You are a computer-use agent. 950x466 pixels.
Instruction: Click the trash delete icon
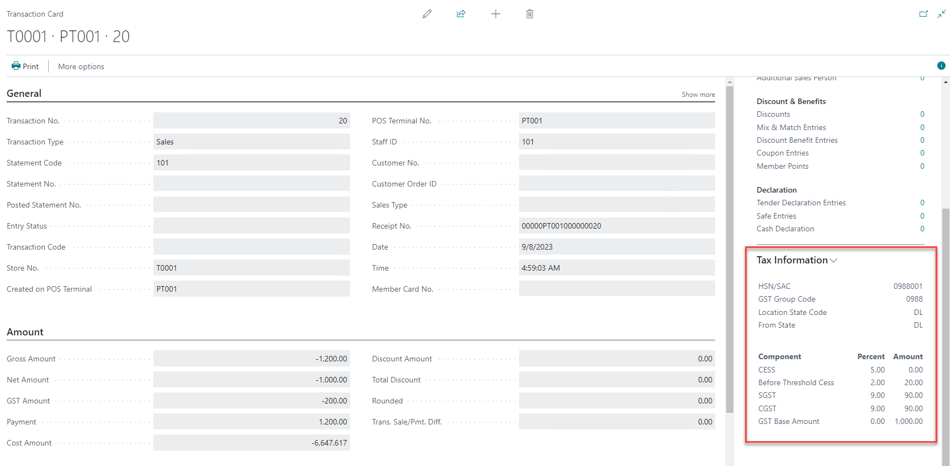click(x=530, y=14)
